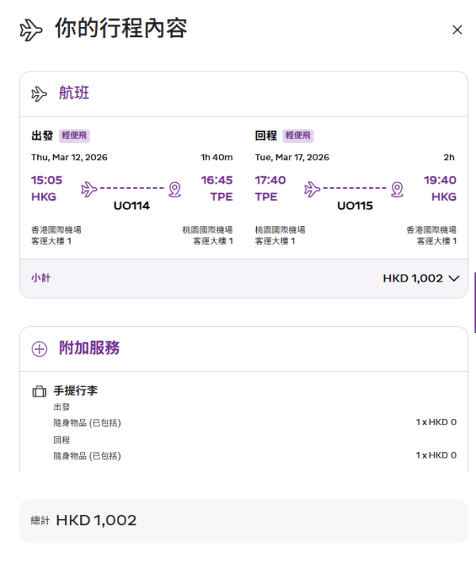Click the 手提行李 item title
The height and width of the screenshot is (564, 476).
pyautogui.click(x=75, y=390)
